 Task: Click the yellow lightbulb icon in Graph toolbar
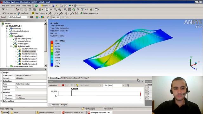pyautogui.click(x=77, y=85)
